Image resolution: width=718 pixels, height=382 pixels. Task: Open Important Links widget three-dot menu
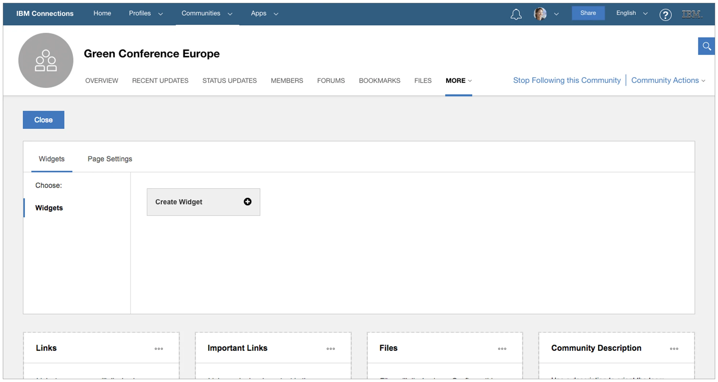[x=331, y=349]
